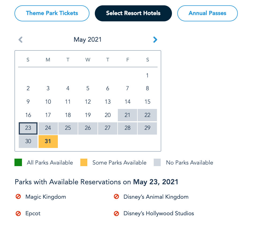Pick May 21 on the calendar
Image resolution: width=263 pixels, height=227 pixels.
127,115
